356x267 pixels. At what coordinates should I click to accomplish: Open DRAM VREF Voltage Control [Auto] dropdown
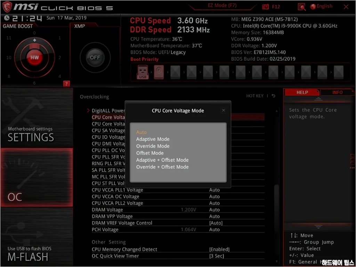tap(216, 223)
